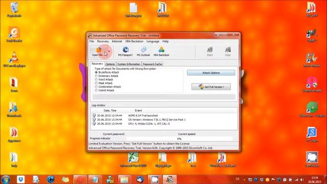
Task: Select the WampServer64 desktop shortcut
Action: tap(312, 84)
